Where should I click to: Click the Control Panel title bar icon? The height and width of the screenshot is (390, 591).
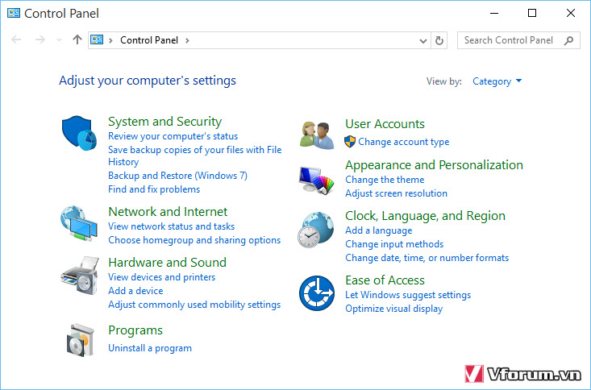14,13
